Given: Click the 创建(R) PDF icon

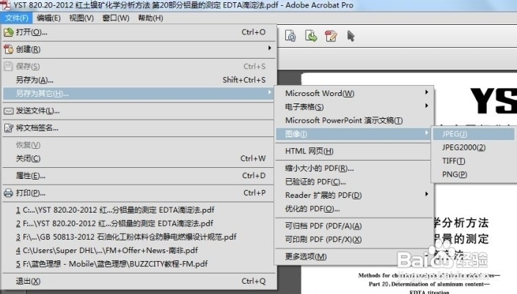Looking at the screenshot, I should [9, 49].
